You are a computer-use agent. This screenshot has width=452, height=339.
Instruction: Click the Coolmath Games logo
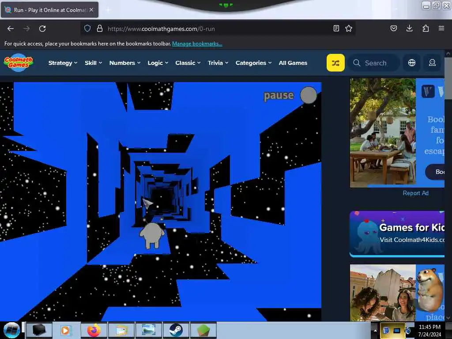[x=19, y=63]
